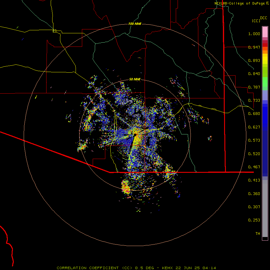Click the DCC legend heading
This screenshot has width=270, height=270.
click(263, 18)
